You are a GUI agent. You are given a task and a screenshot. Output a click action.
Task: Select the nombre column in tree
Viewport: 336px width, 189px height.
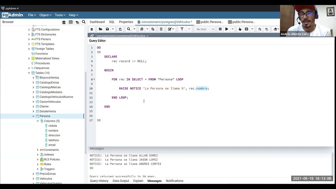[53, 131]
